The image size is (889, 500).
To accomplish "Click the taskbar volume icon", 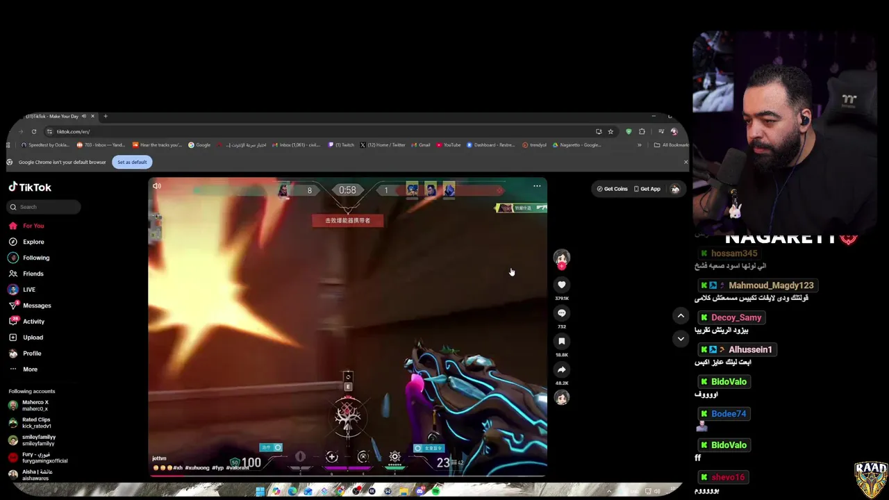I will coord(656,491).
